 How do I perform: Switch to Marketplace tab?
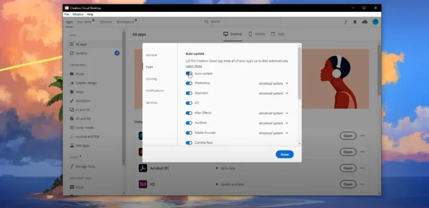[x=125, y=22]
